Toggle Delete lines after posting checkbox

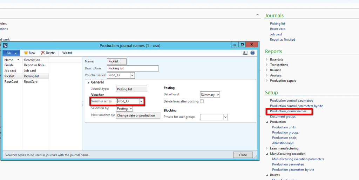[x=202, y=101]
